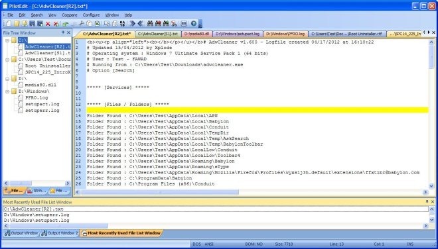Click the Paste clipboard icon

[x=97, y=23]
